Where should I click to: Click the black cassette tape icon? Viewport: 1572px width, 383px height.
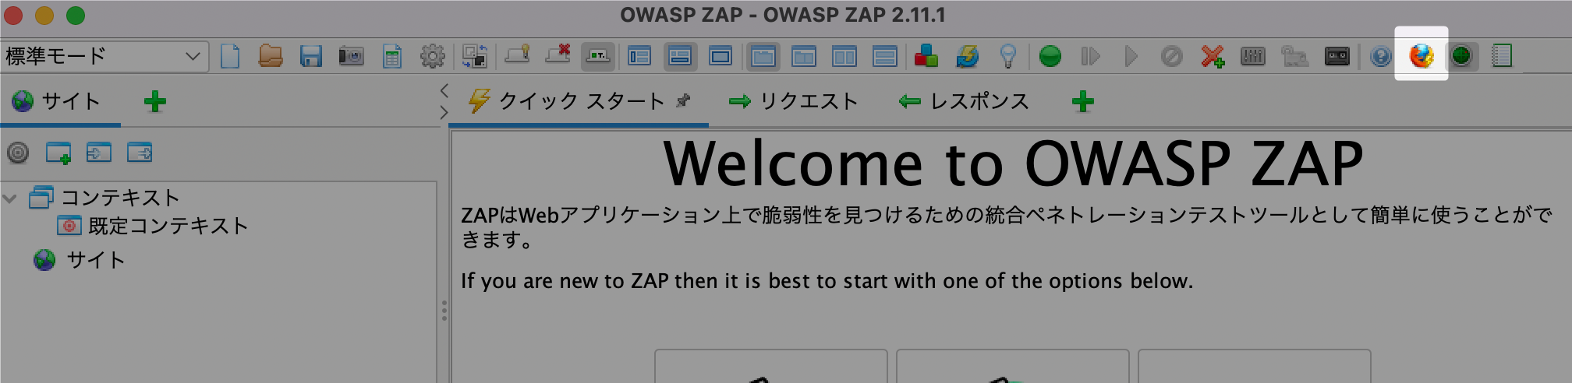(x=1337, y=56)
